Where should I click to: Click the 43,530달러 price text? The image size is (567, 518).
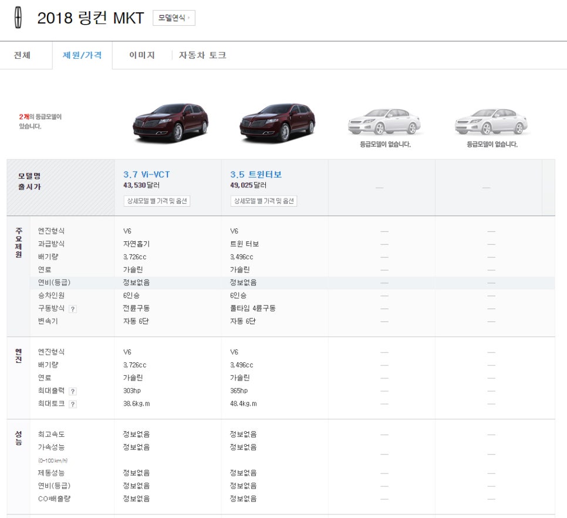pyautogui.click(x=141, y=185)
